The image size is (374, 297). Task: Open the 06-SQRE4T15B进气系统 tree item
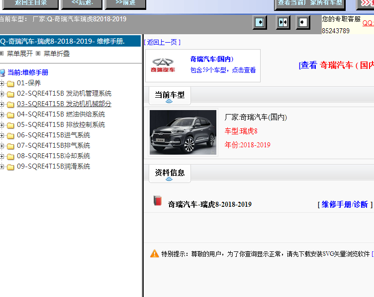point(53,135)
